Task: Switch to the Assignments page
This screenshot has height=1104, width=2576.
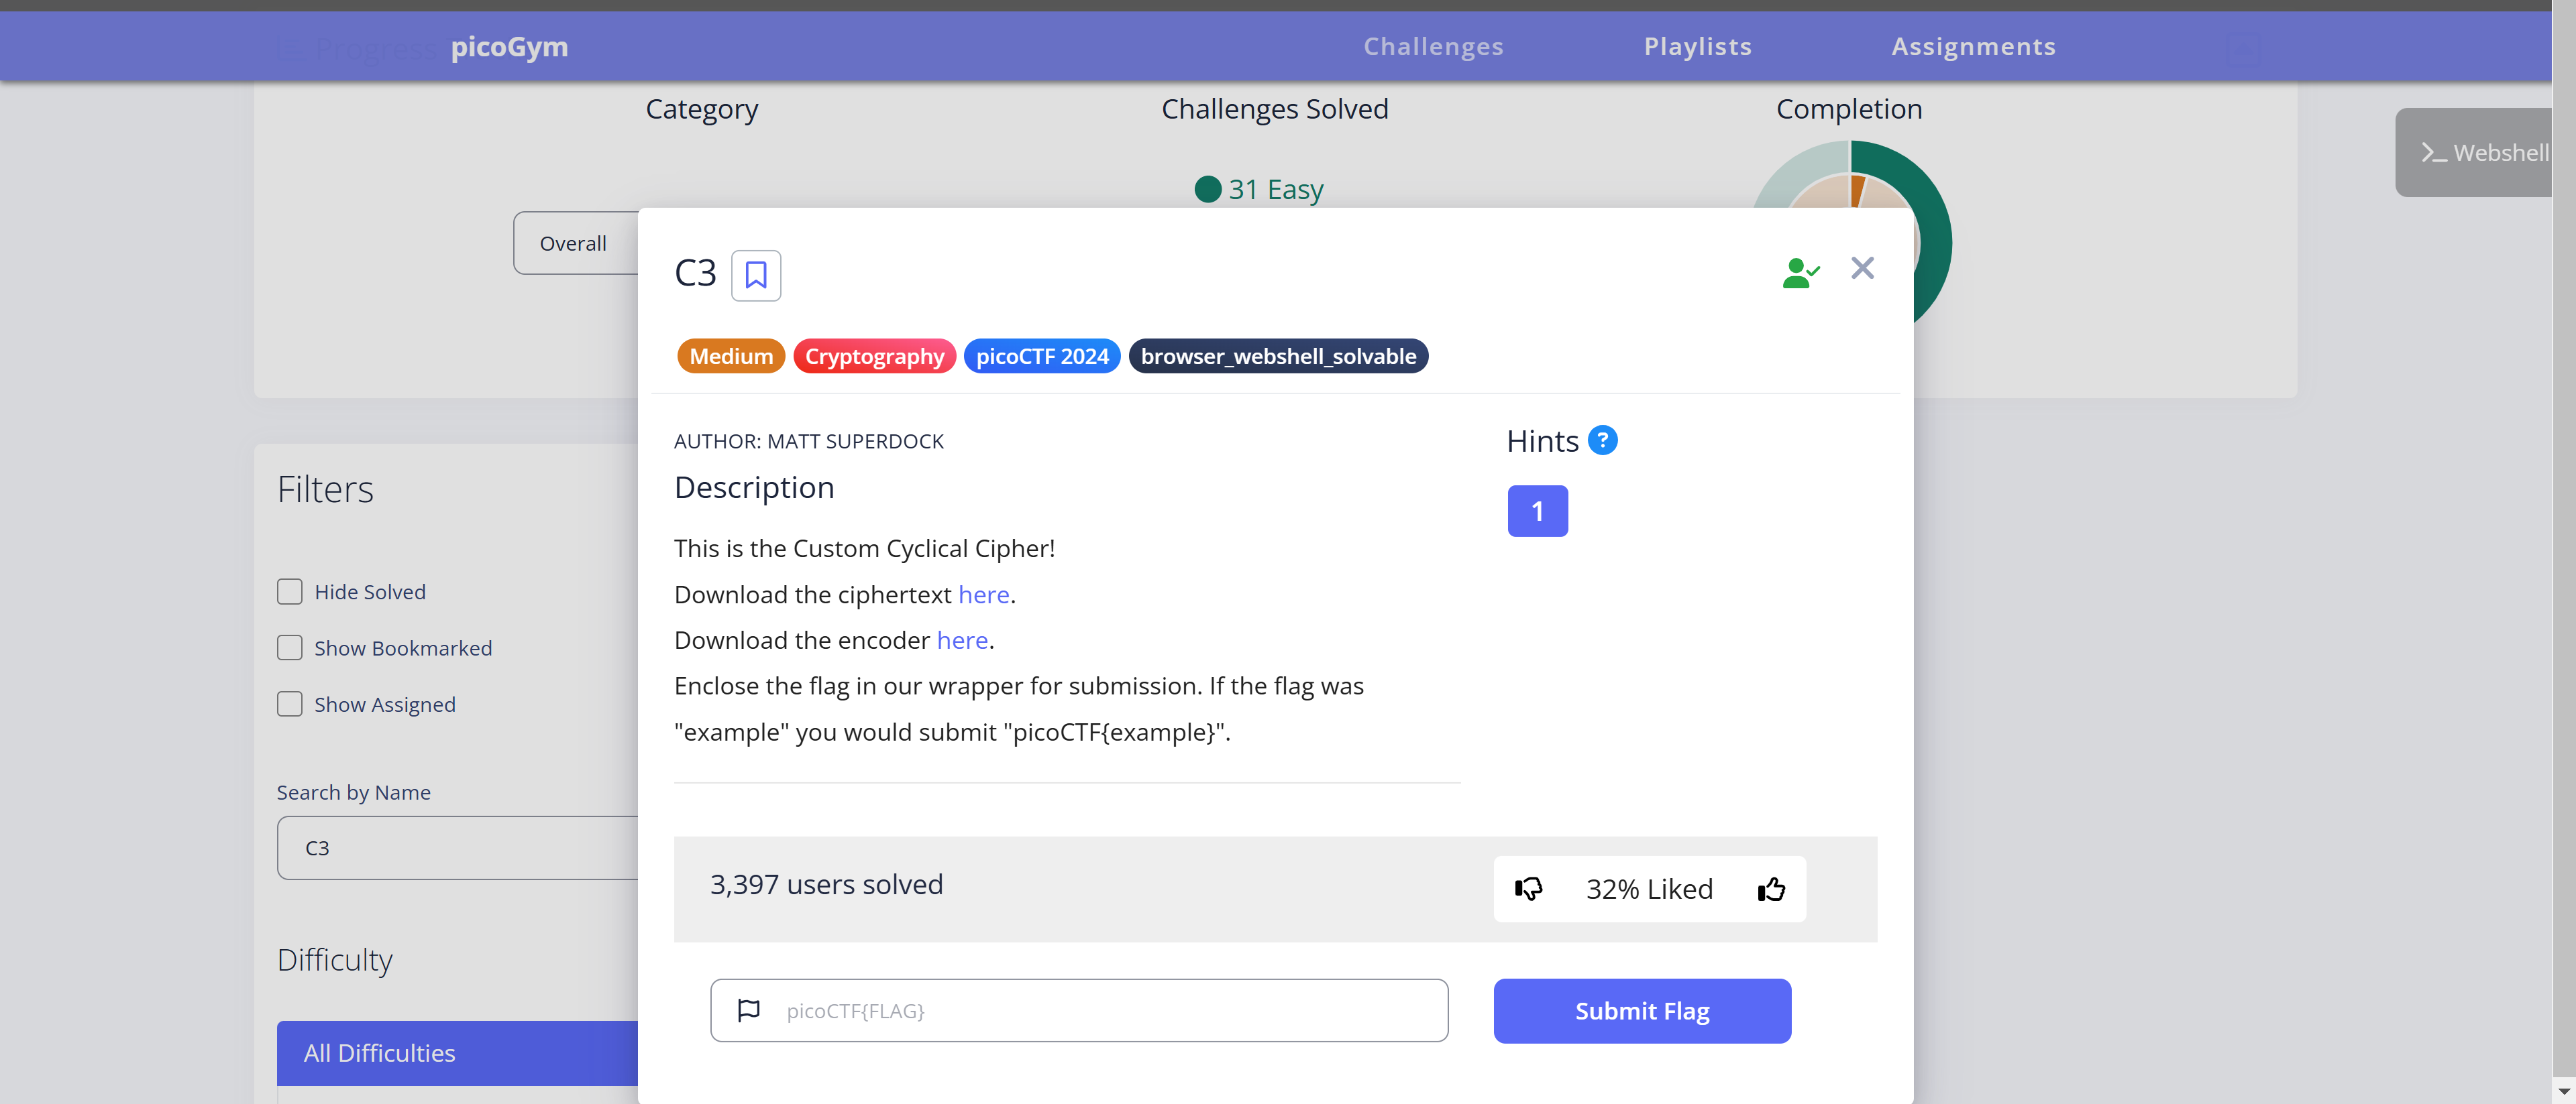Action: click(x=1973, y=46)
